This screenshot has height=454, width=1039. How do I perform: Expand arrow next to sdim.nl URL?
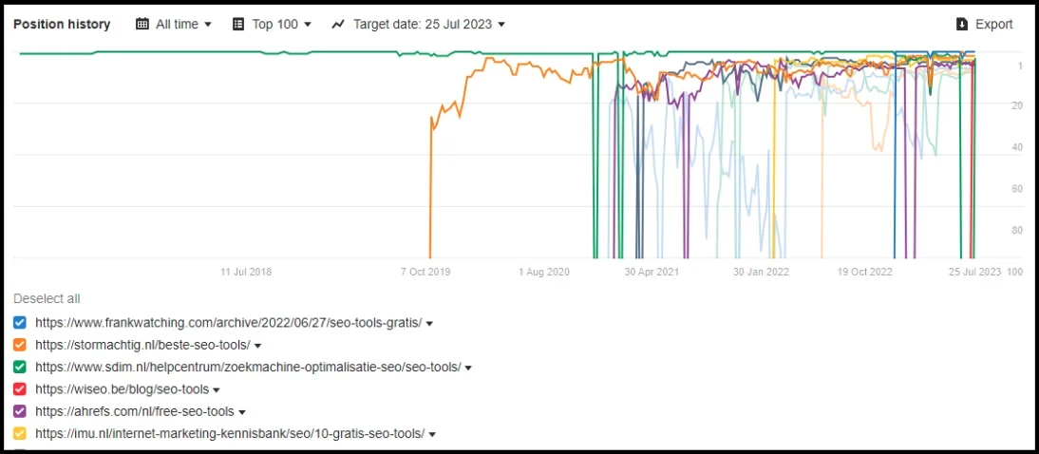pos(468,369)
